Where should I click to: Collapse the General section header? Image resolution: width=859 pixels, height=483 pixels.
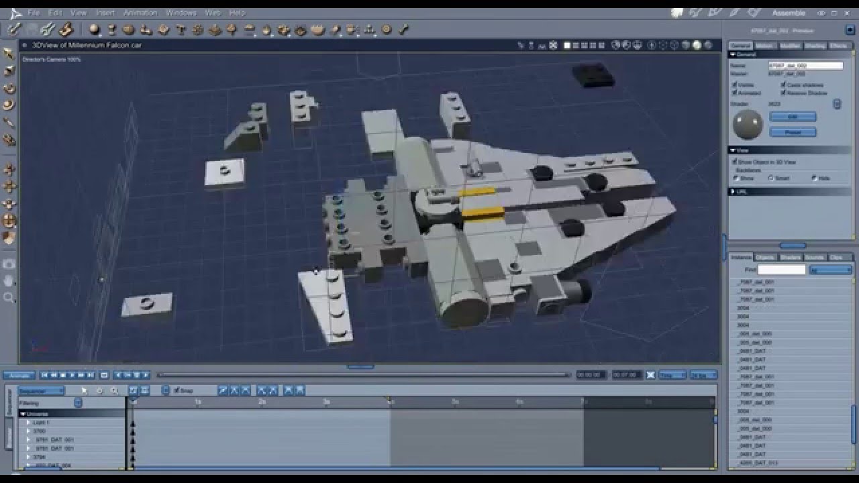point(790,54)
